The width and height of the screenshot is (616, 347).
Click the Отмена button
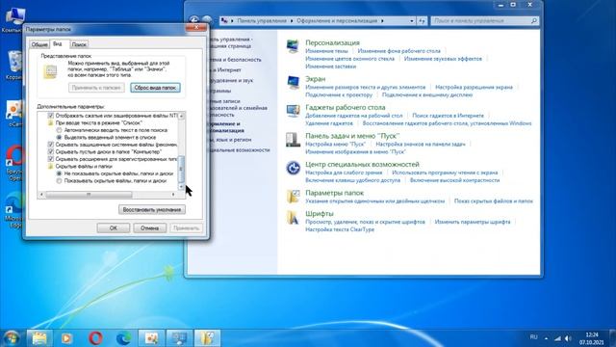pos(150,228)
